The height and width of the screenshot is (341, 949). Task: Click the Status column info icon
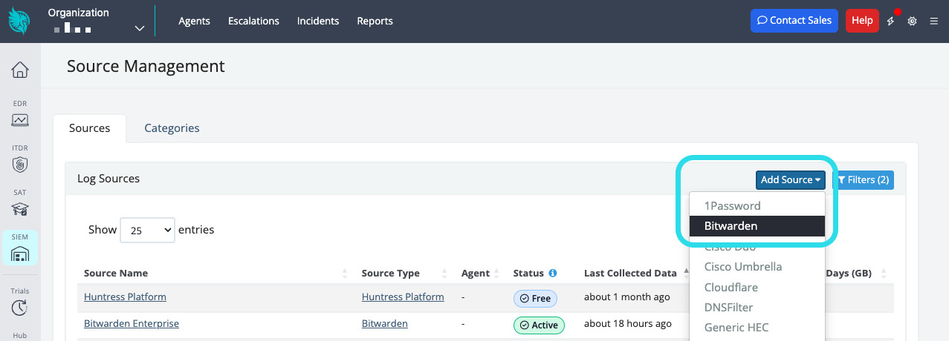(x=553, y=274)
